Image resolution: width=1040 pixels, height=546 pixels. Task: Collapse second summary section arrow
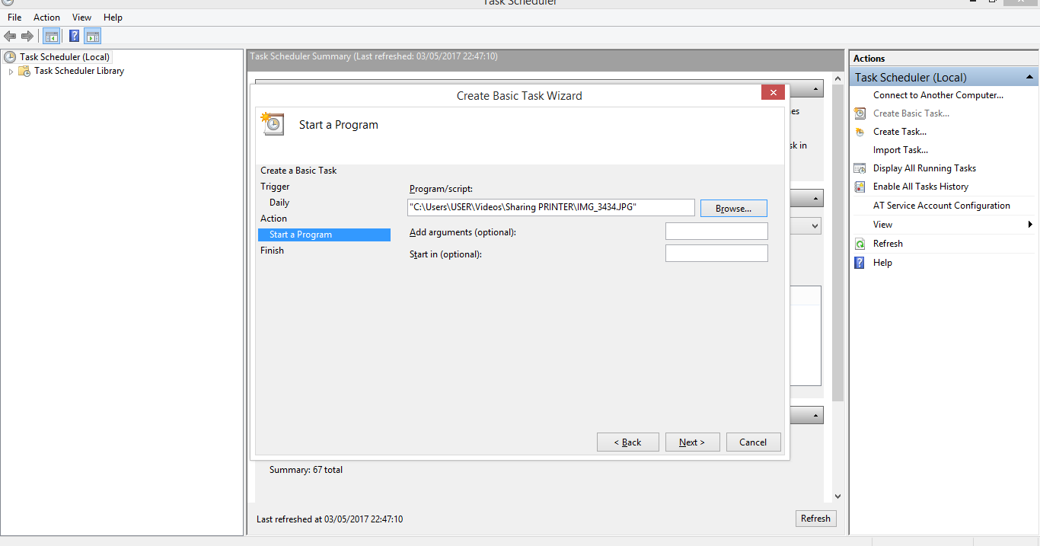click(815, 199)
